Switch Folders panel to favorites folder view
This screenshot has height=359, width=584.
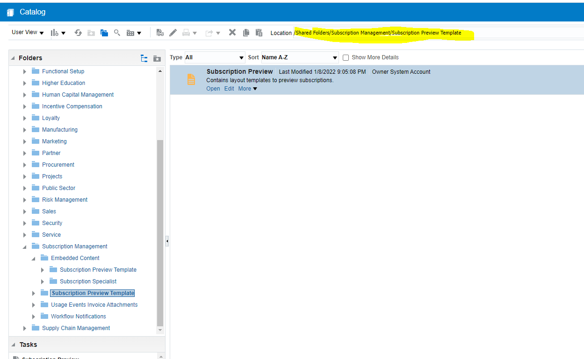pos(157,58)
